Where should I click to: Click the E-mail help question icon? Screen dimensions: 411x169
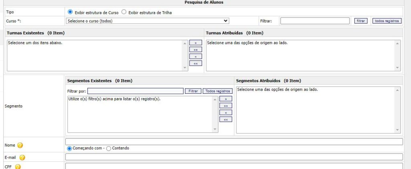22,157
